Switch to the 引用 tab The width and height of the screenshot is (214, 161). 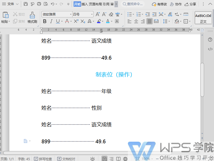(x=106, y=4)
